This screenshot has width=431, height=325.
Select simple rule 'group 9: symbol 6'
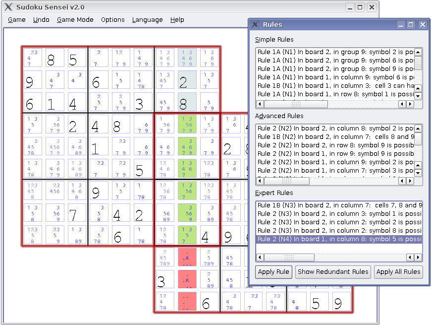[x=335, y=60]
